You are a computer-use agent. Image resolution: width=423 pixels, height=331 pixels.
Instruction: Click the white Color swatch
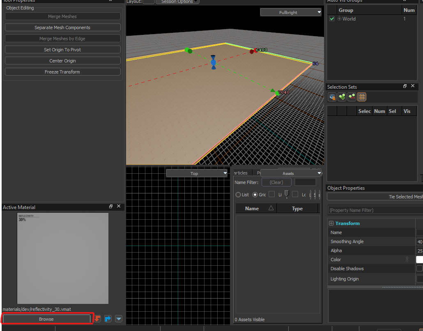(x=419, y=260)
